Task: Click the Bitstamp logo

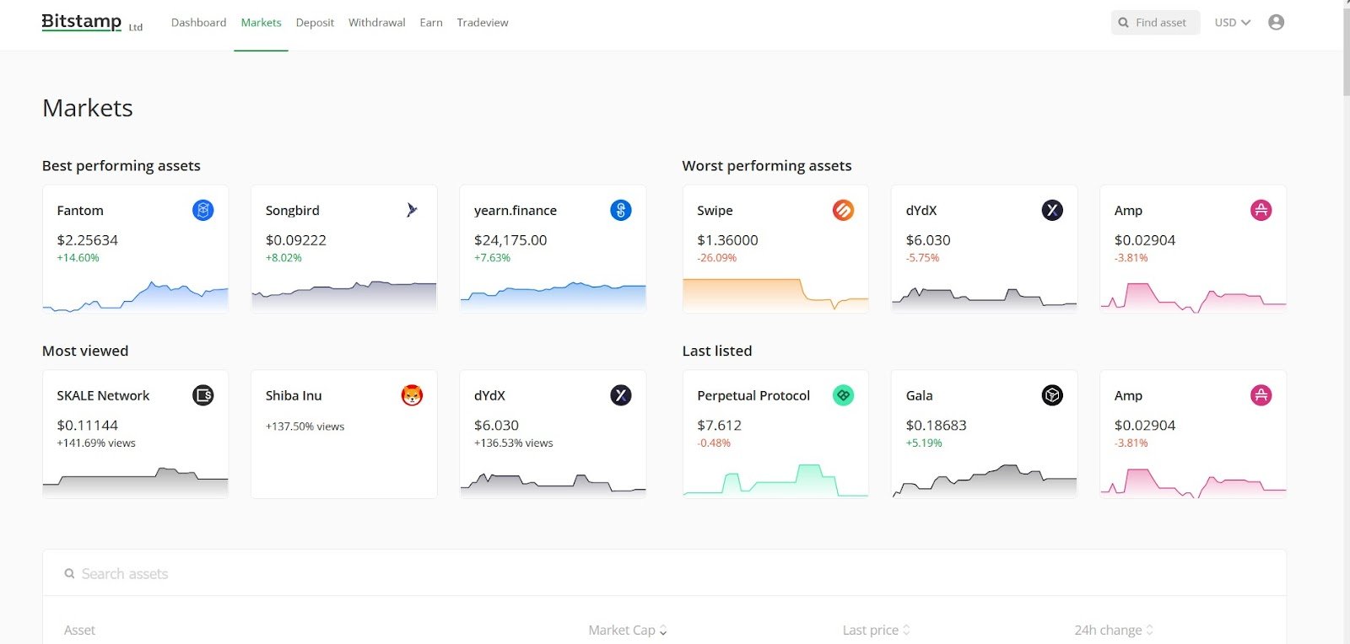Action: [x=83, y=22]
